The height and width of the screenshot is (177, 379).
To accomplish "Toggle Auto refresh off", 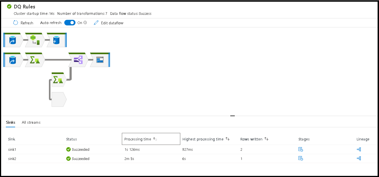I will click(70, 23).
